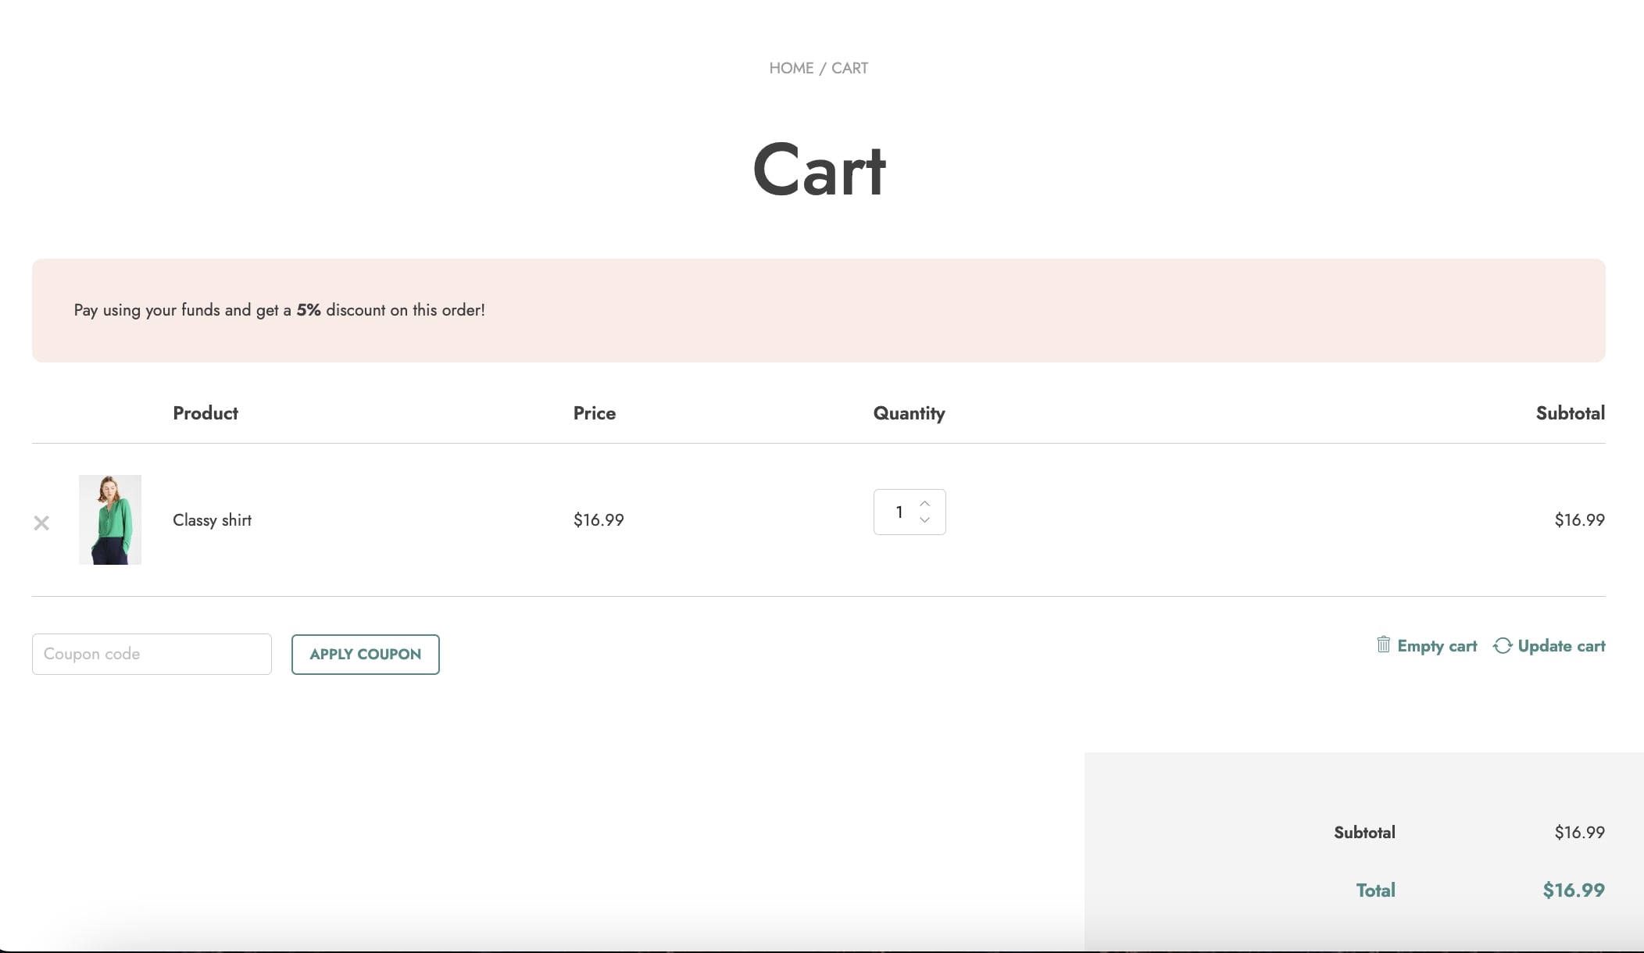1644x953 pixels.
Task: Increase quantity with the up arrow
Action: 925,503
